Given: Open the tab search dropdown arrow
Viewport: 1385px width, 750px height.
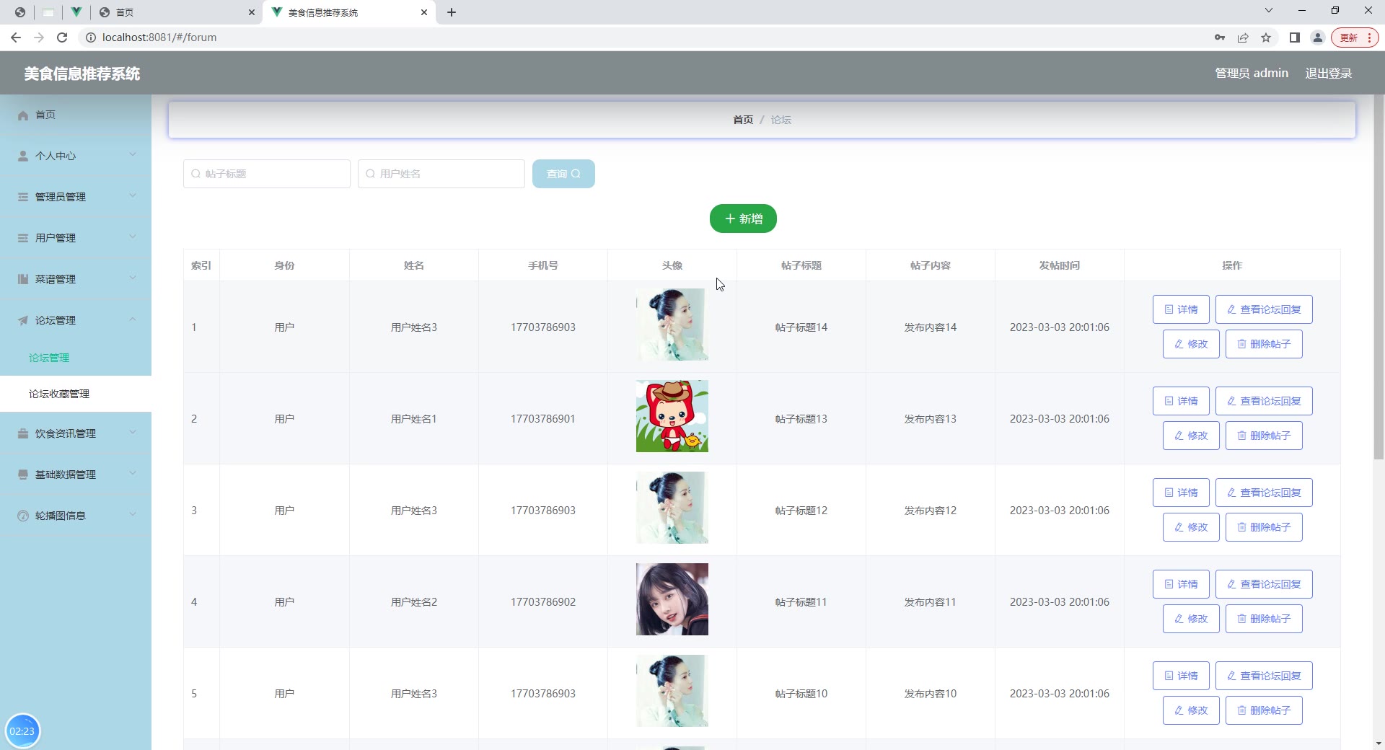Looking at the screenshot, I should tap(1269, 11).
